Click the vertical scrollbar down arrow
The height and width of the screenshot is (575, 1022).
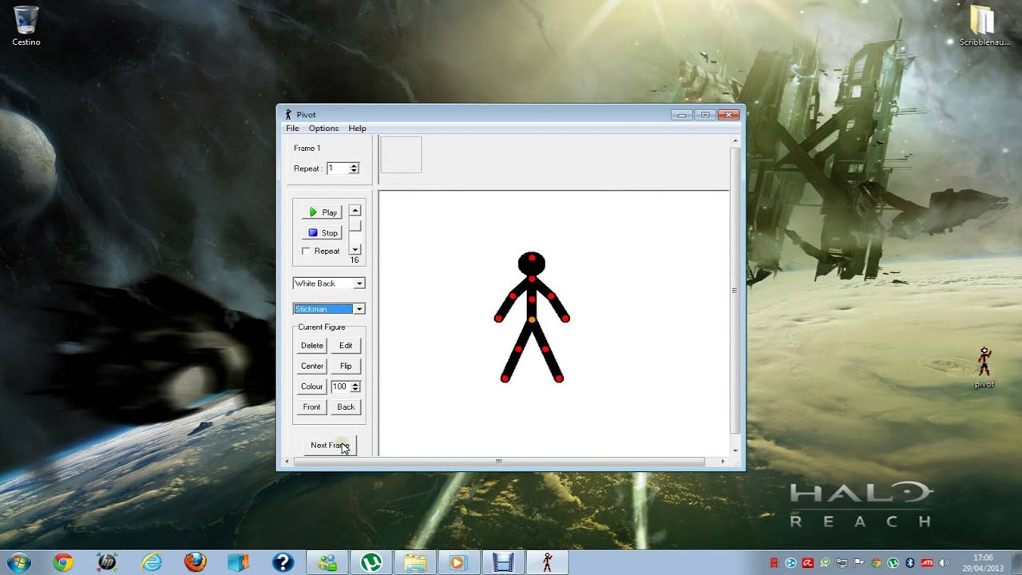pos(735,450)
